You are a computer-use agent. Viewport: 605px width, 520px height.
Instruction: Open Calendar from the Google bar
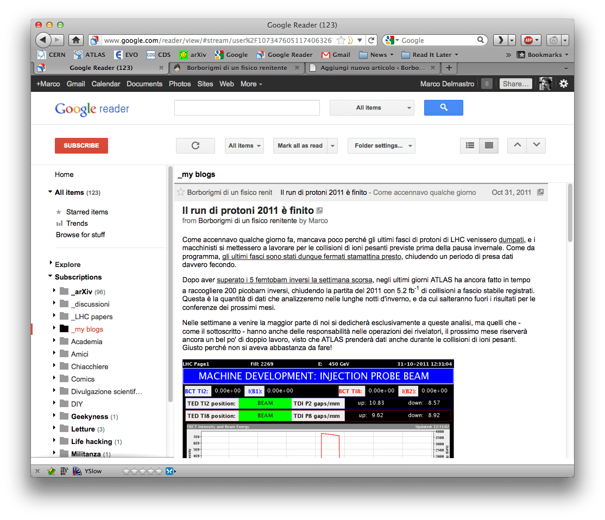[106, 84]
